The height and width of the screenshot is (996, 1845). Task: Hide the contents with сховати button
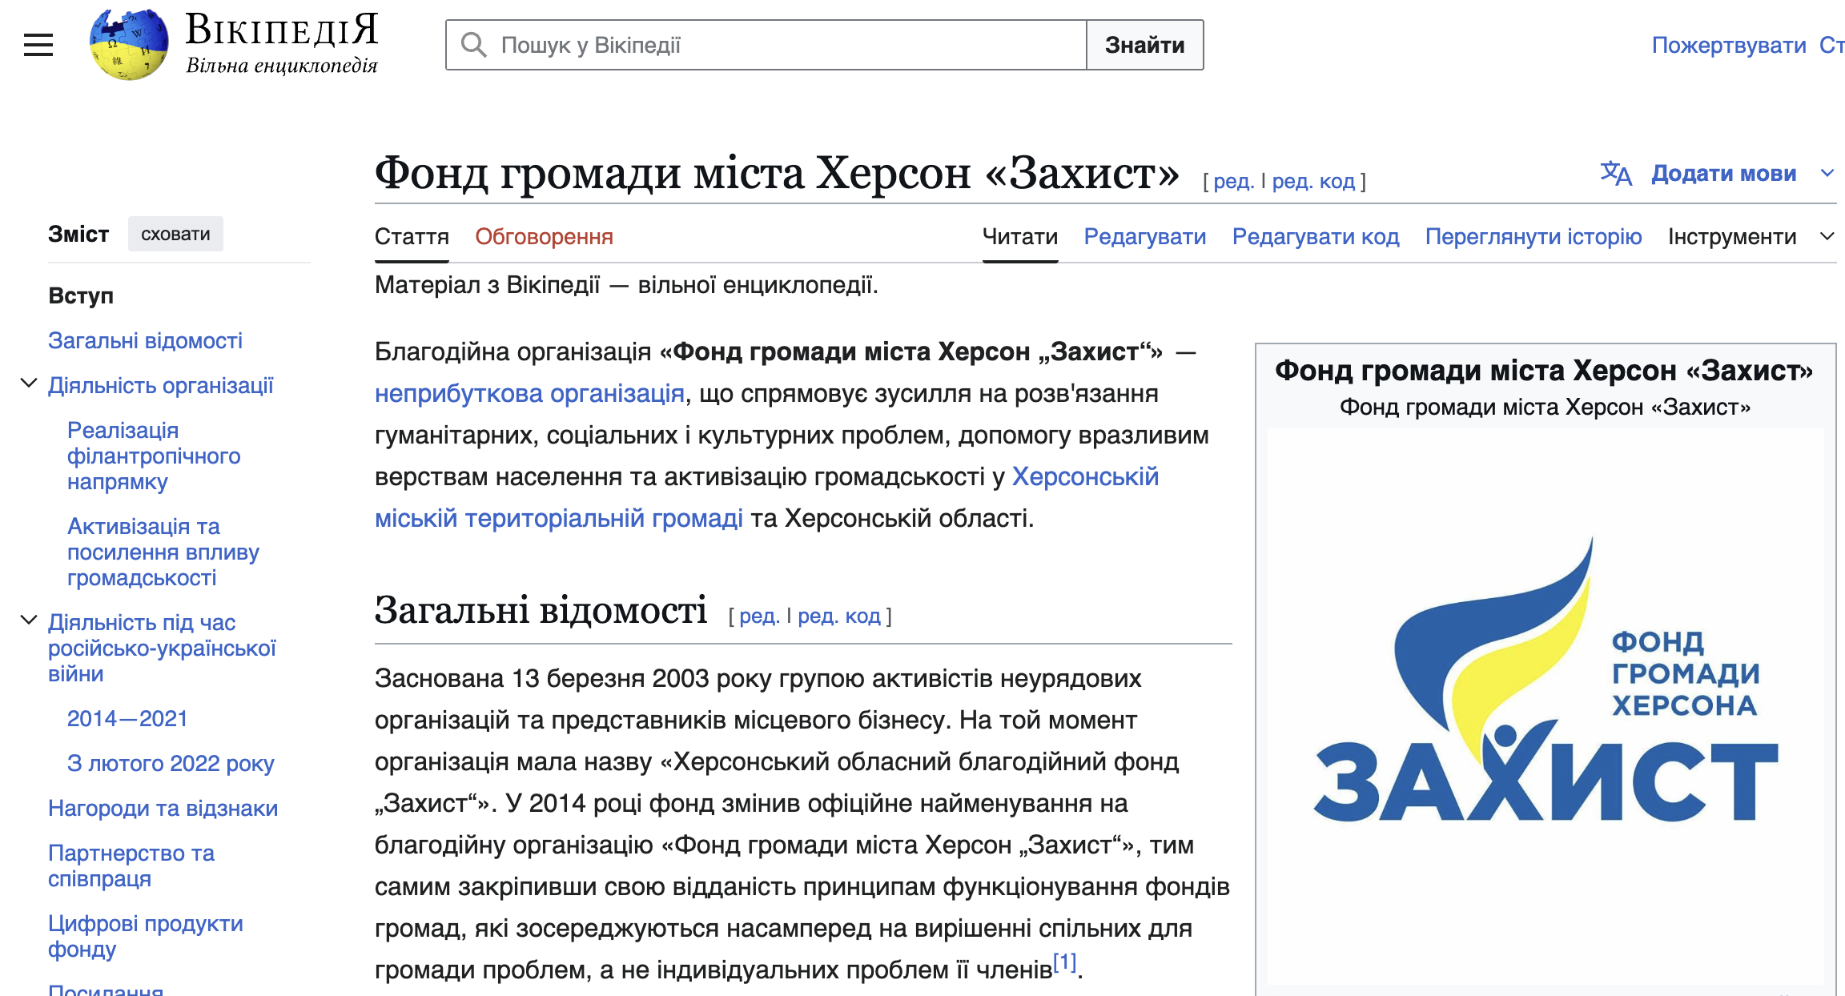[x=175, y=234]
